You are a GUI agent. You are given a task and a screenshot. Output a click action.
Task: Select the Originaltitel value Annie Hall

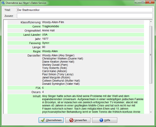[x=48, y=31]
